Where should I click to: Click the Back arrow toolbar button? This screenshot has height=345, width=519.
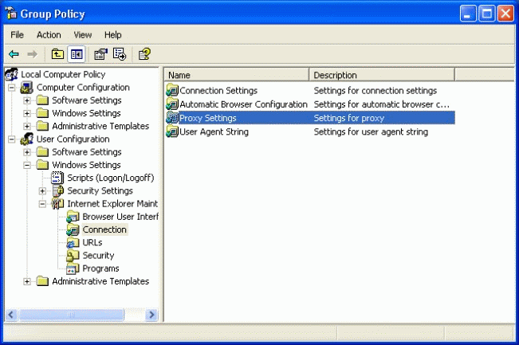tap(14, 54)
